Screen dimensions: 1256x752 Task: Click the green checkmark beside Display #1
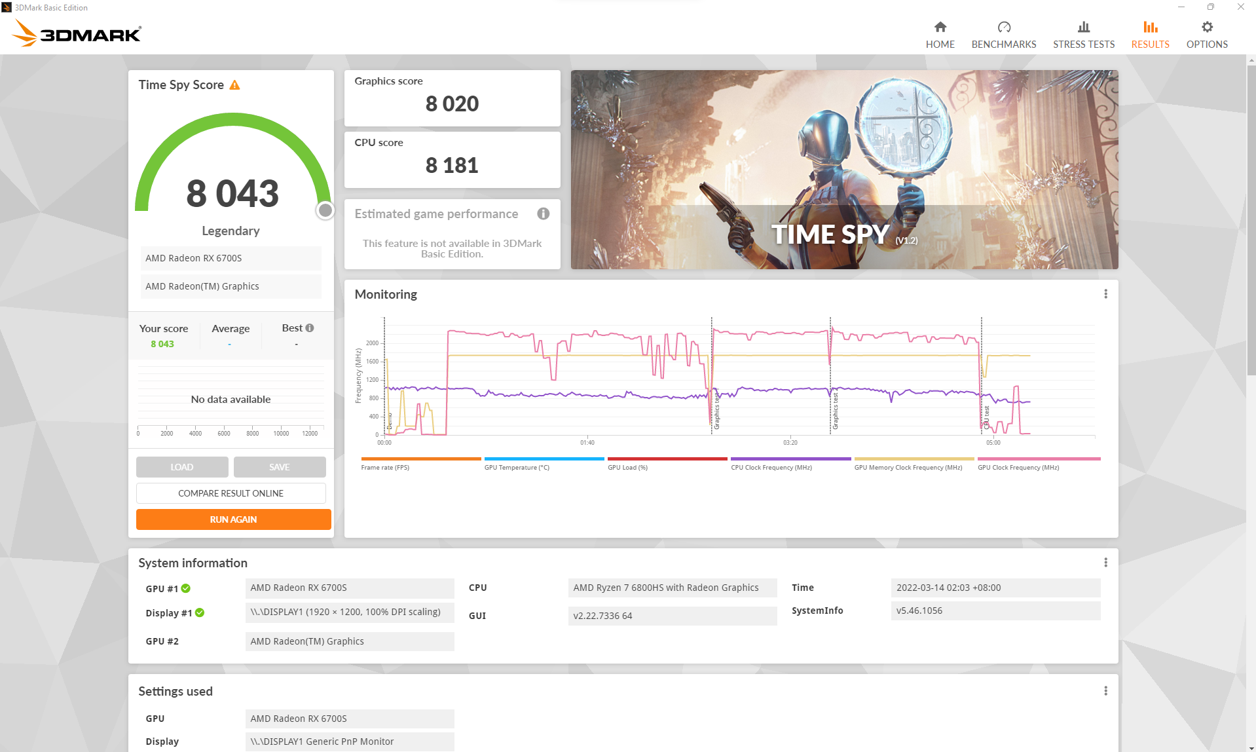(x=200, y=612)
